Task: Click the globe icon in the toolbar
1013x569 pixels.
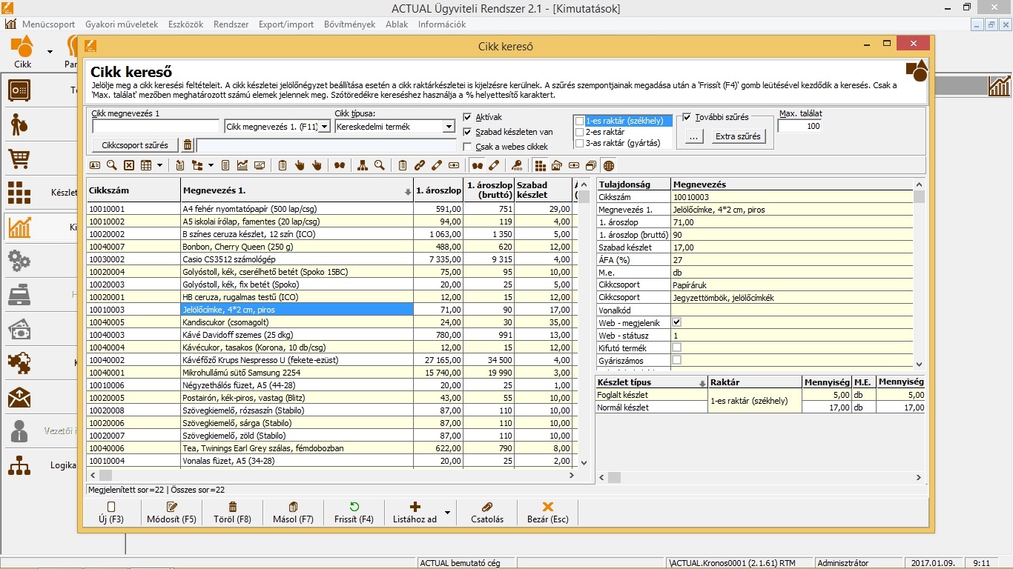Action: coord(609,165)
